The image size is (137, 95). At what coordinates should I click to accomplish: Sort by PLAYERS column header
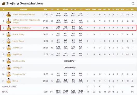(x=24, y=9)
